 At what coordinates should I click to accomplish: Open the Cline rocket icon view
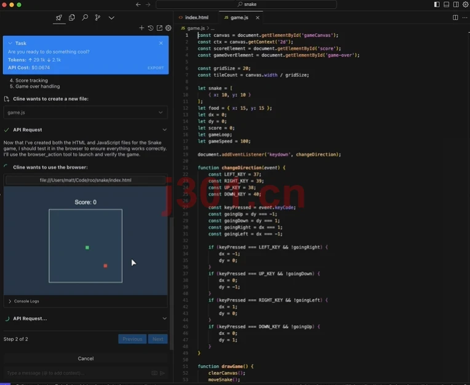tap(59, 18)
